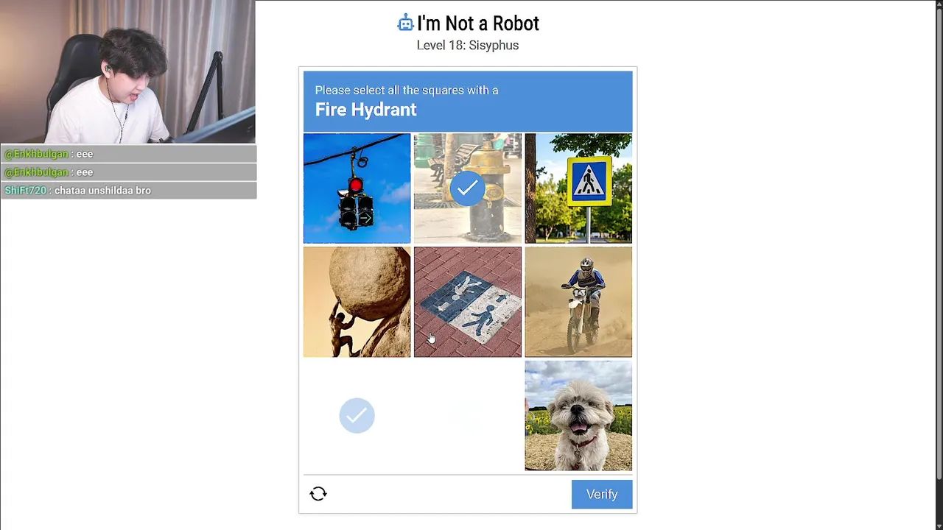Click the blue checkmark circle on hydrant
Screen dimensions: 943x530
pyautogui.click(x=468, y=188)
